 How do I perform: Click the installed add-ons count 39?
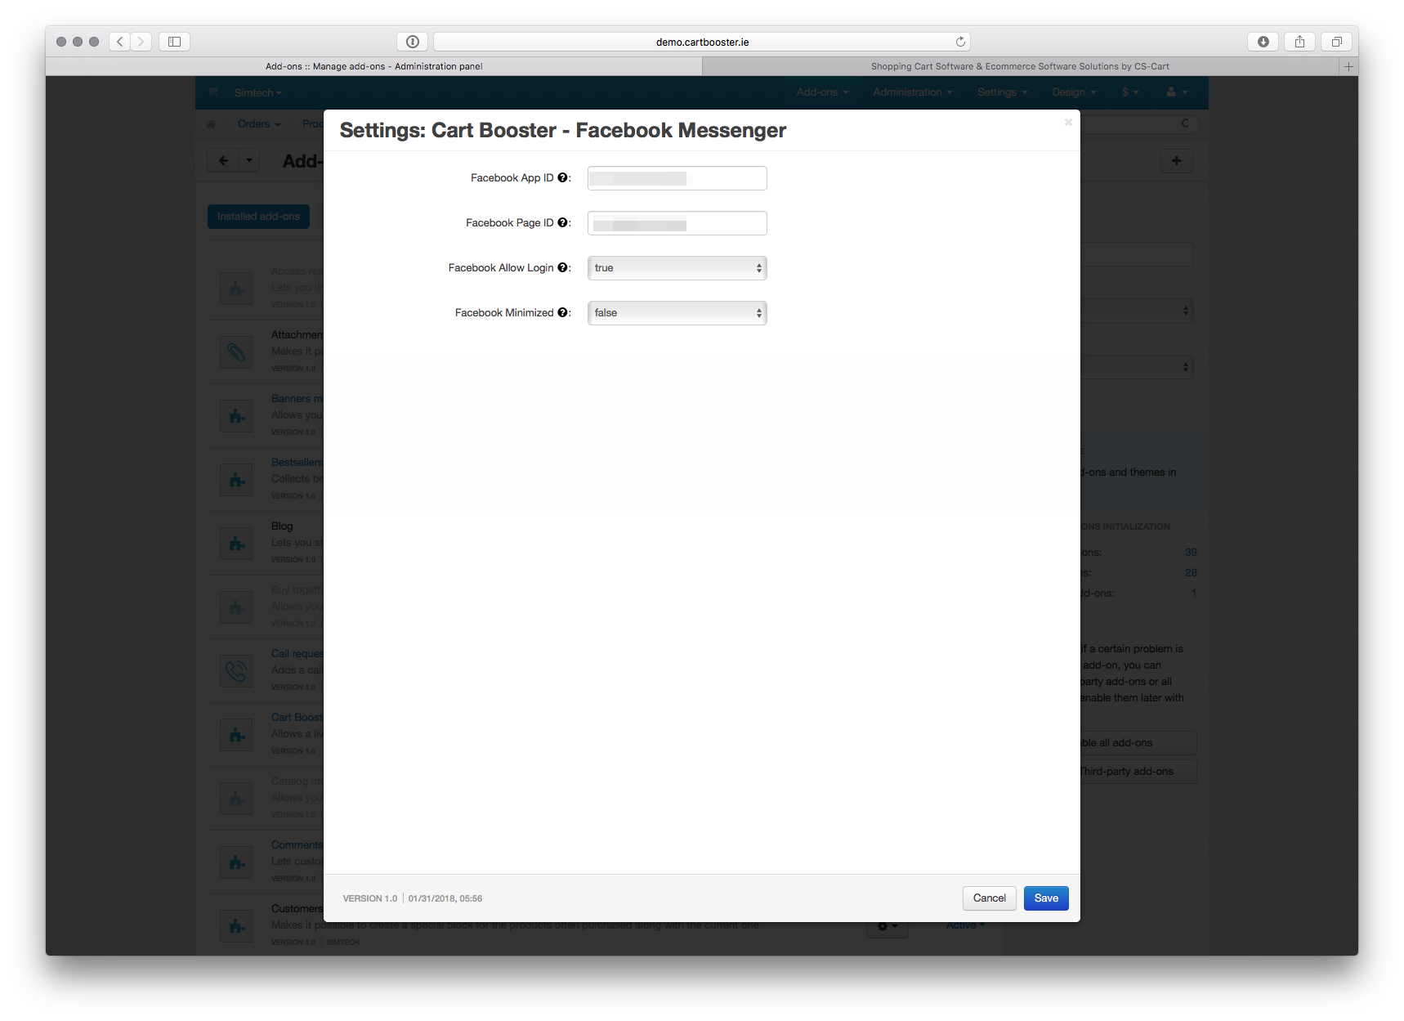click(1191, 553)
